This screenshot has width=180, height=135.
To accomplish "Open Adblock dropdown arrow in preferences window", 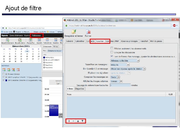I will [177, 25].
